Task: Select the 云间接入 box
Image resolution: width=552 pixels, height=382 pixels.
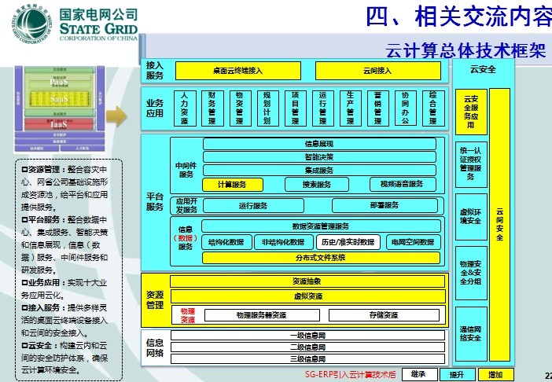Action: pos(377,71)
